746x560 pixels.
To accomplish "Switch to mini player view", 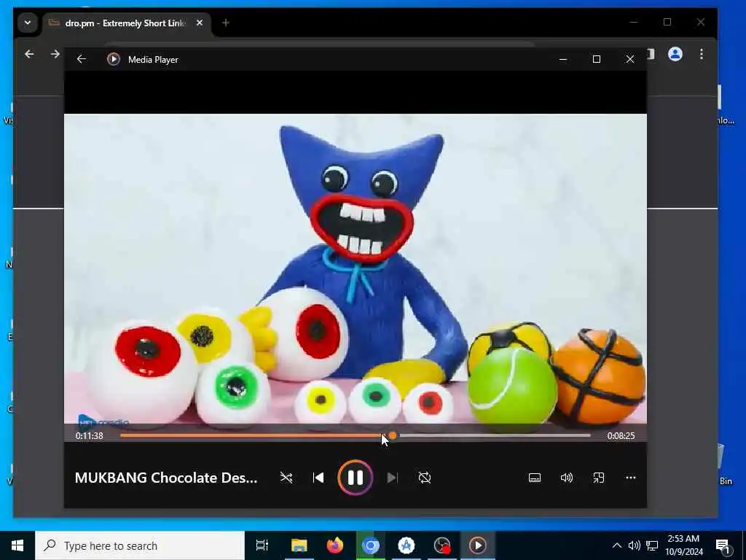I will (x=599, y=478).
